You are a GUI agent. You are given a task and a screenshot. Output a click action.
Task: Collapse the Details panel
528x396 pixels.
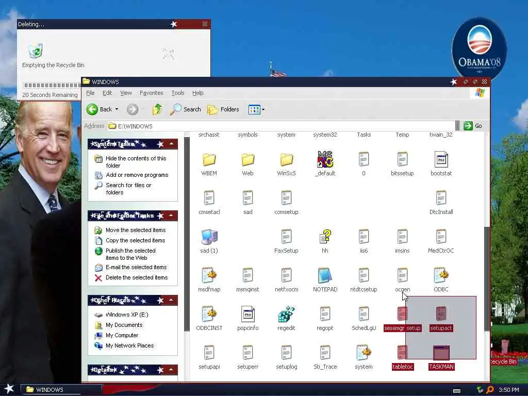[171, 370]
